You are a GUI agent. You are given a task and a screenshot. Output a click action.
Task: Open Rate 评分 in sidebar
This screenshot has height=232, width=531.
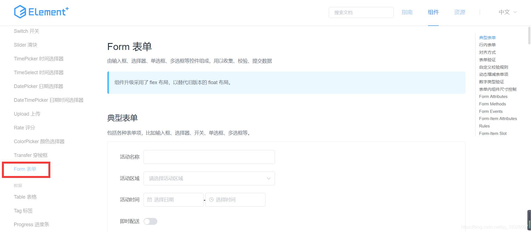point(24,128)
